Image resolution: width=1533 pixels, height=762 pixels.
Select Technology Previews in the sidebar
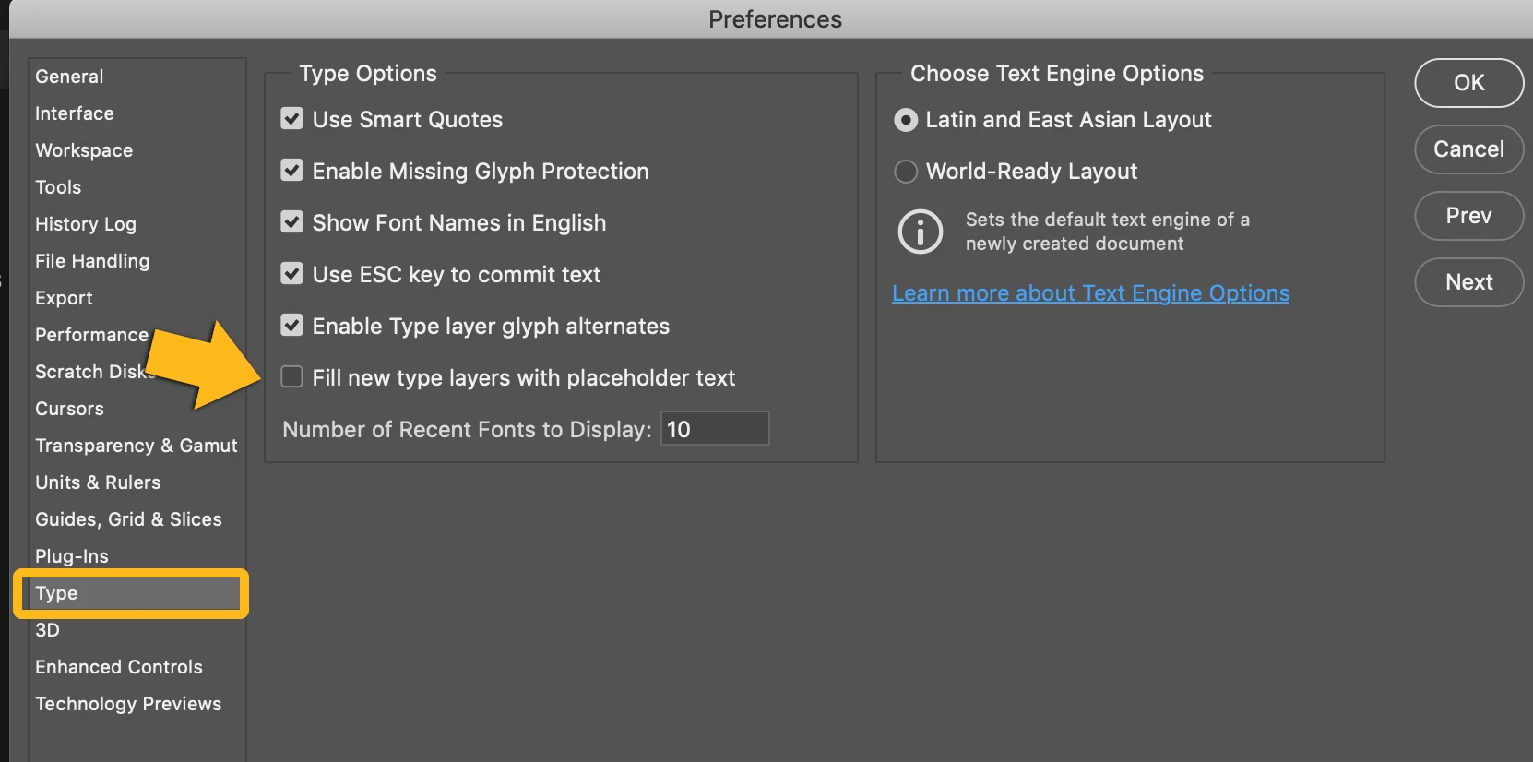coord(128,704)
